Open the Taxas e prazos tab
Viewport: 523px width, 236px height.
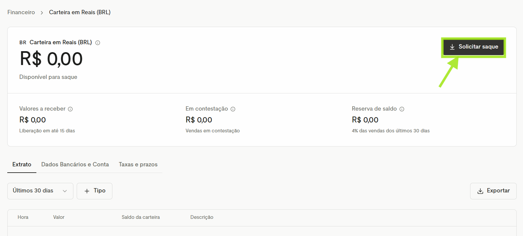138,164
